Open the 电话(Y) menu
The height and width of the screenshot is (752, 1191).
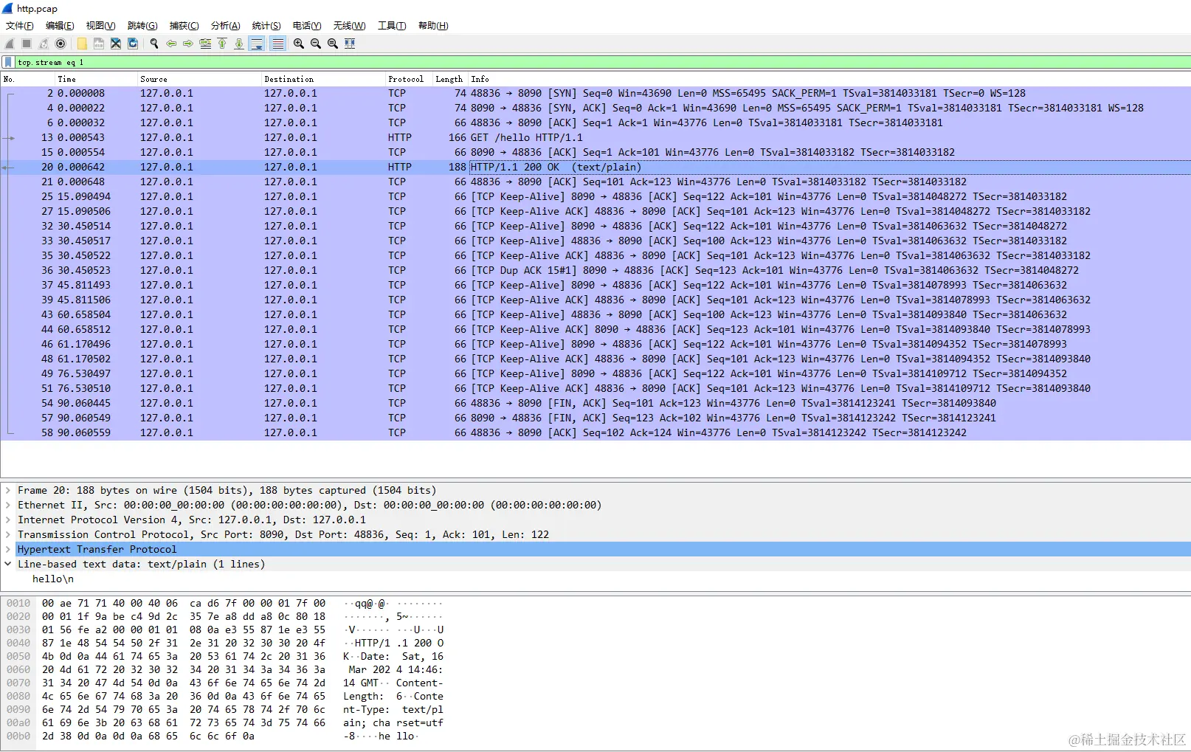click(307, 26)
